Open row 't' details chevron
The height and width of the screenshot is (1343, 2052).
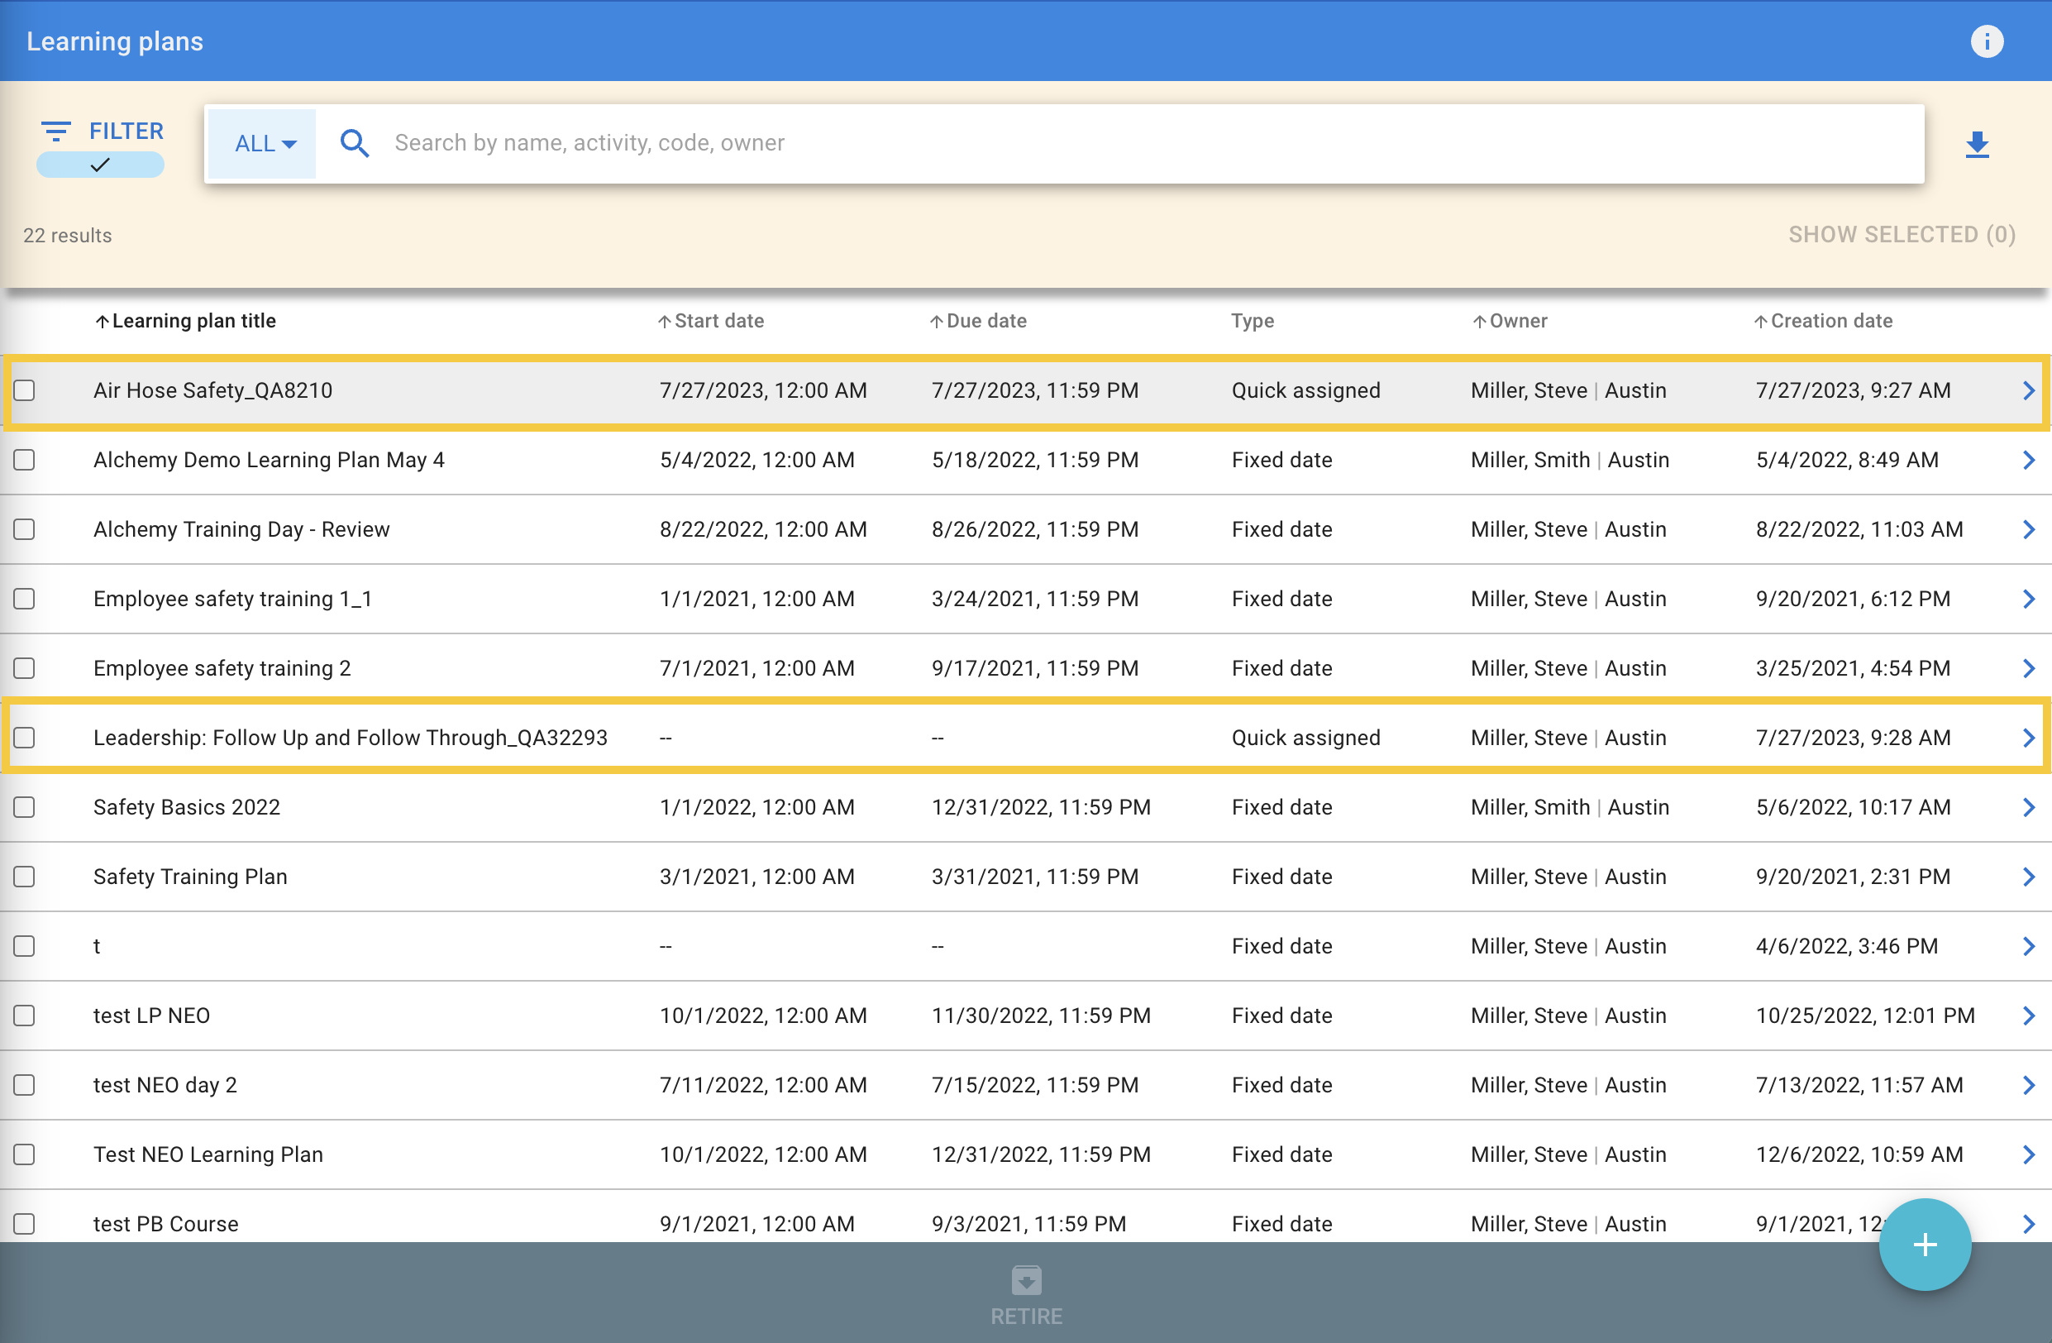point(2029,946)
